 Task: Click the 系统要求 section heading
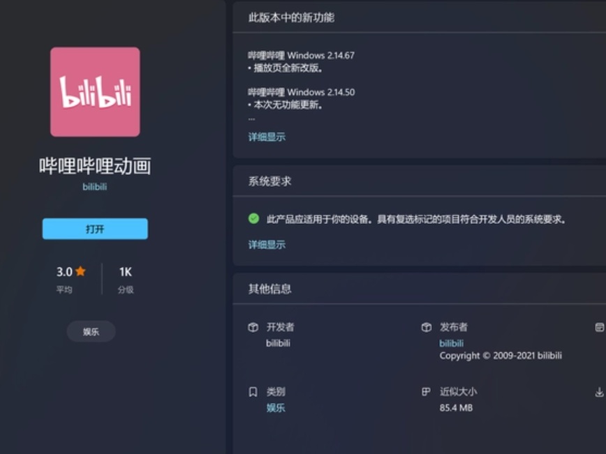269,181
